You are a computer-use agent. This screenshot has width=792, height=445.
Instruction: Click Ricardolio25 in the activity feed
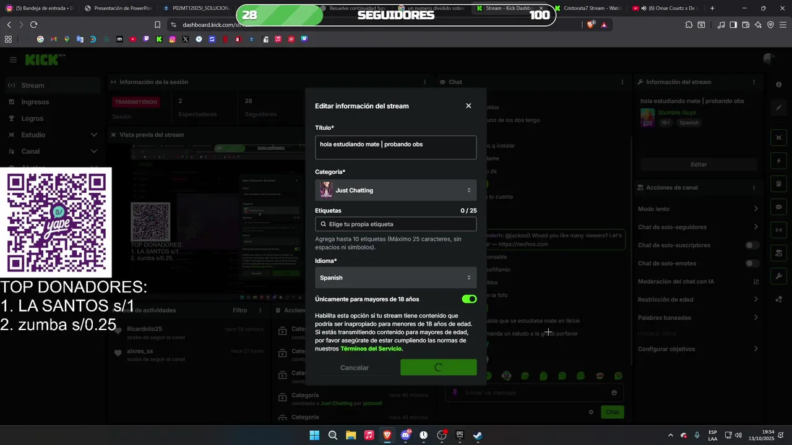[x=144, y=329]
